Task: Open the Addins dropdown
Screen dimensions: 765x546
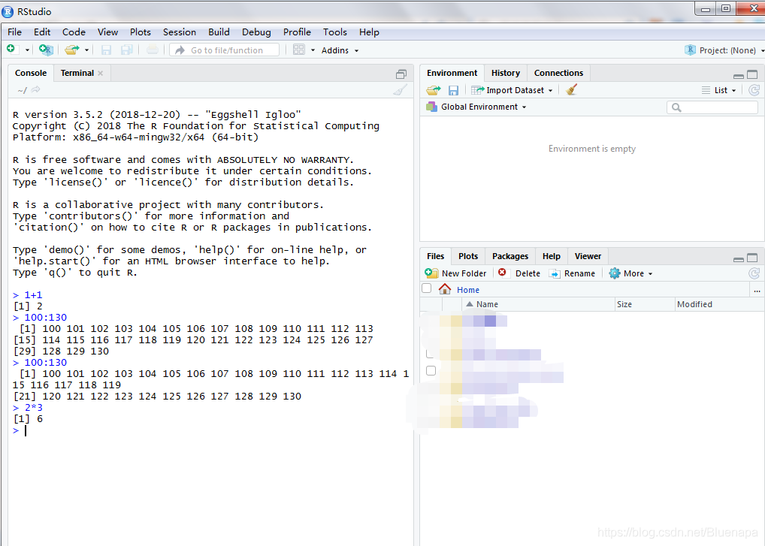Action: coord(340,50)
